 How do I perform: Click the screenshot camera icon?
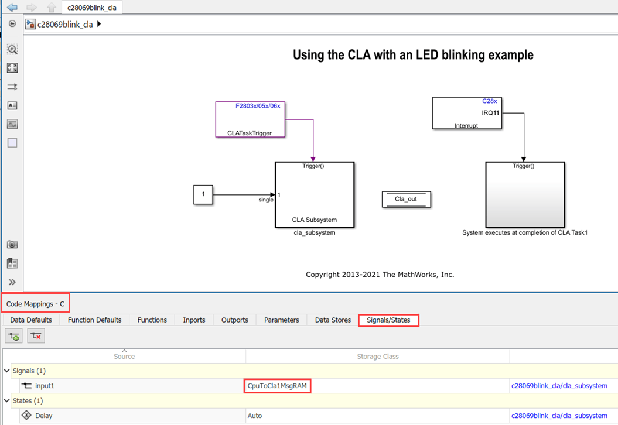click(12, 244)
